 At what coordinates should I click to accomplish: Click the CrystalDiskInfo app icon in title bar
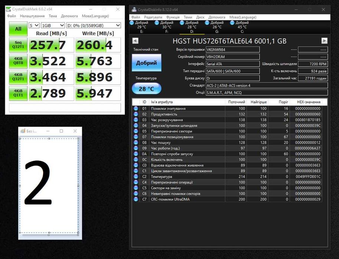(134, 10)
